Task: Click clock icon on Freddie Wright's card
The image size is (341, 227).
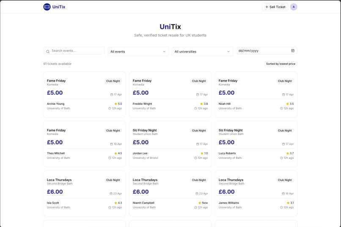Action: pyautogui.click(x=195, y=108)
